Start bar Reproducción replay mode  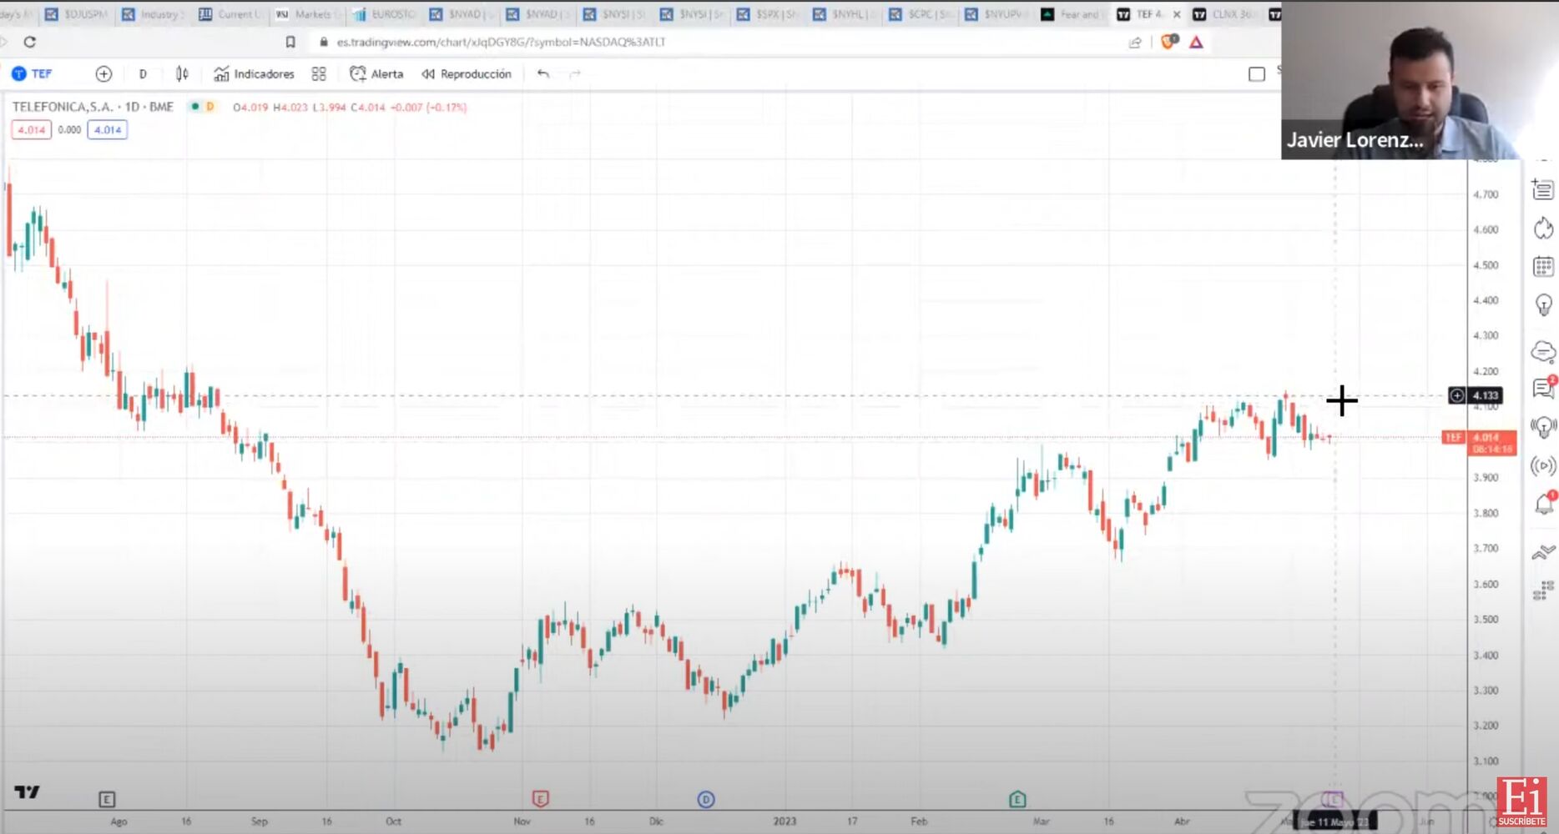coord(467,74)
